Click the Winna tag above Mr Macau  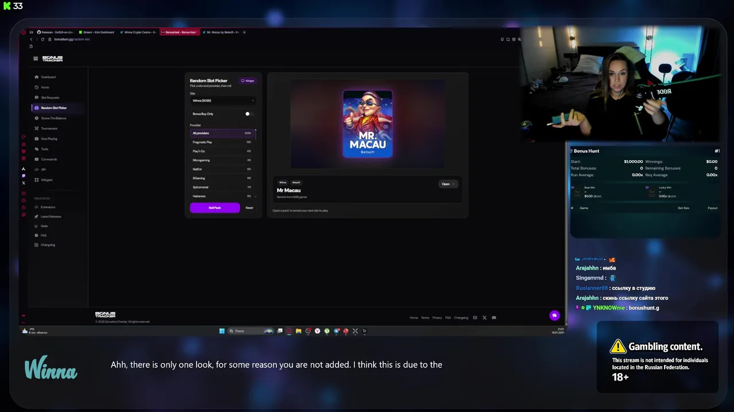click(283, 183)
